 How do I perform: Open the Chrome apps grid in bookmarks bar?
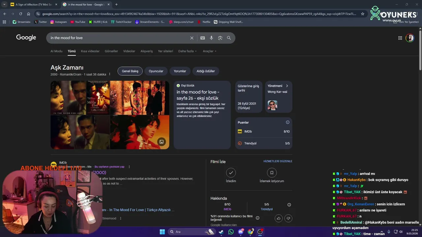tap(4, 22)
